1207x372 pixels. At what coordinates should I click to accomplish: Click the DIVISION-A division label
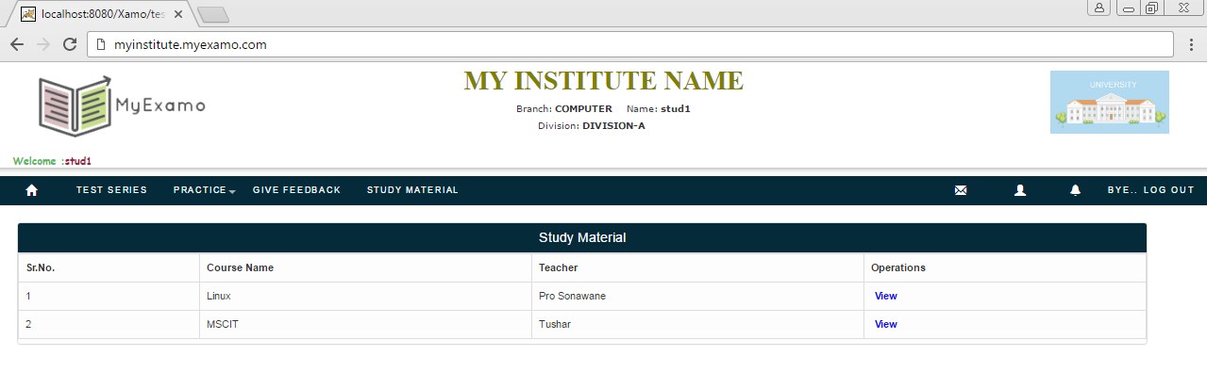pos(613,125)
